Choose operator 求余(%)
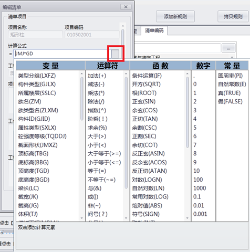250x252 pixels. 97,128
